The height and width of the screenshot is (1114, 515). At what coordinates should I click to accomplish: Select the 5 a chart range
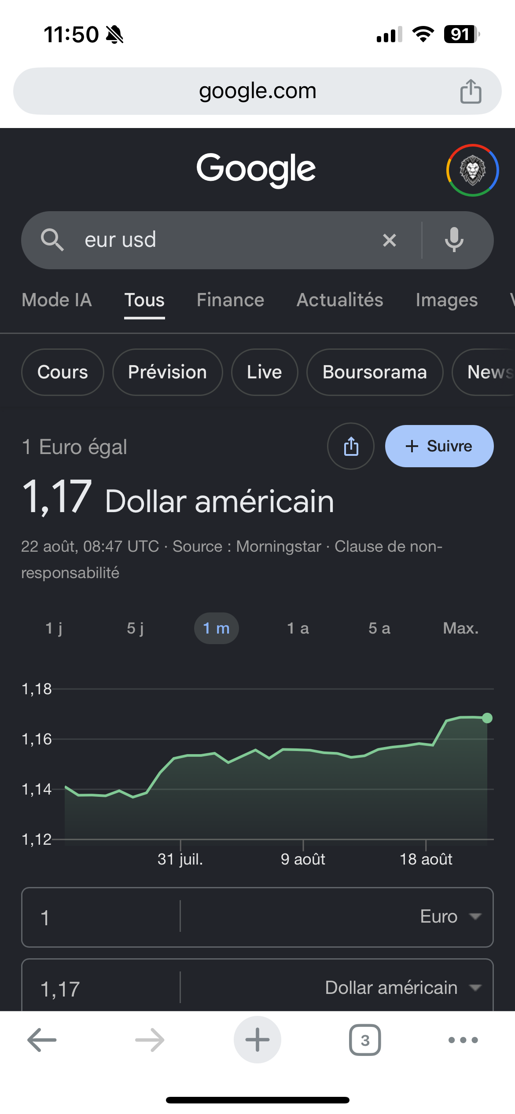(x=379, y=628)
